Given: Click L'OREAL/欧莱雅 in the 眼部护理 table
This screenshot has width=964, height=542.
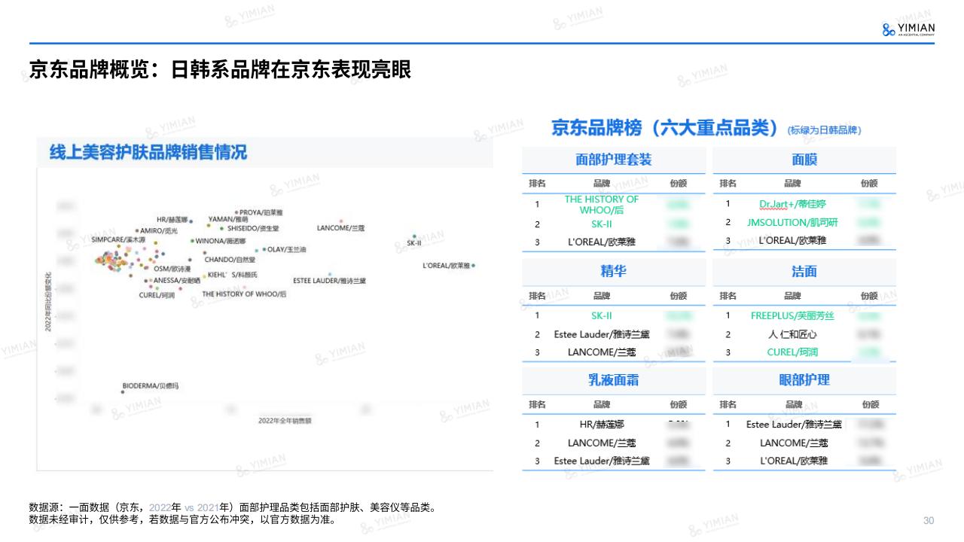Looking at the screenshot, I should point(794,461).
